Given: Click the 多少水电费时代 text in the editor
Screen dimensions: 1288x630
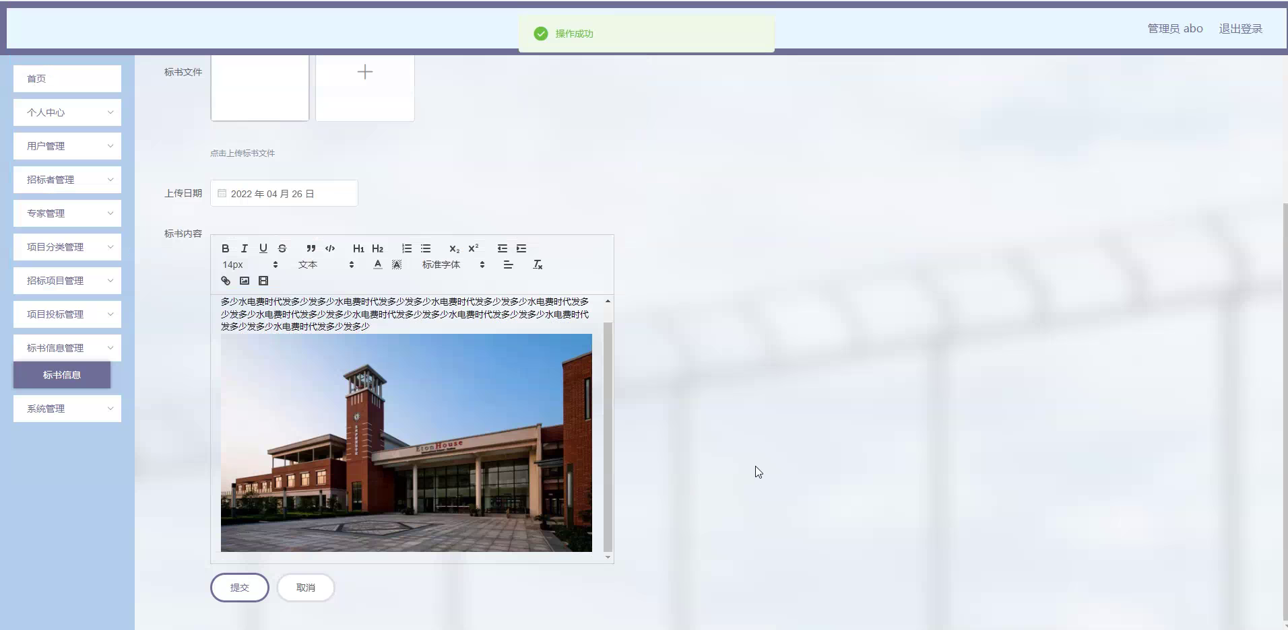Looking at the screenshot, I should (x=405, y=314).
